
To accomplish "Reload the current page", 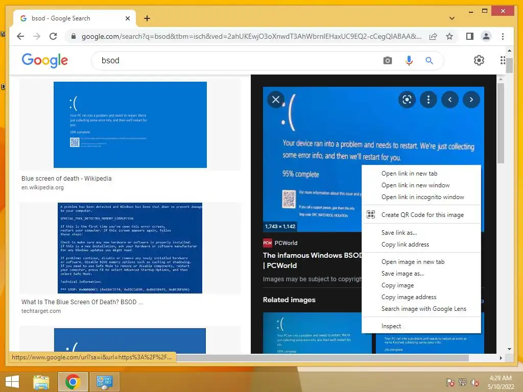I will pos(53,36).
